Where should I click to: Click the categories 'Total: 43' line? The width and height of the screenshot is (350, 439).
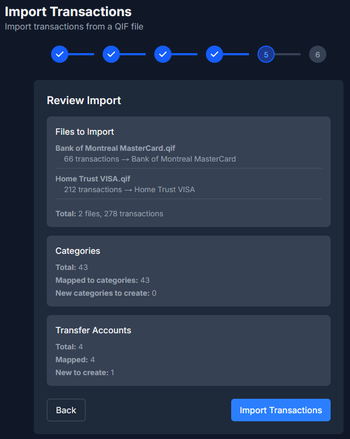(x=72, y=267)
